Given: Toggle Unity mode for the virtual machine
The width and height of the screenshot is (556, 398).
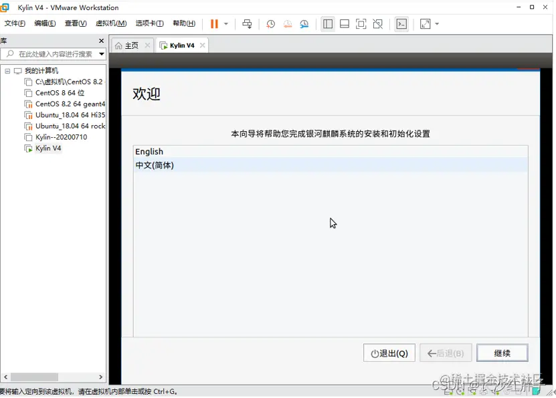Looking at the screenshot, I should 377,24.
